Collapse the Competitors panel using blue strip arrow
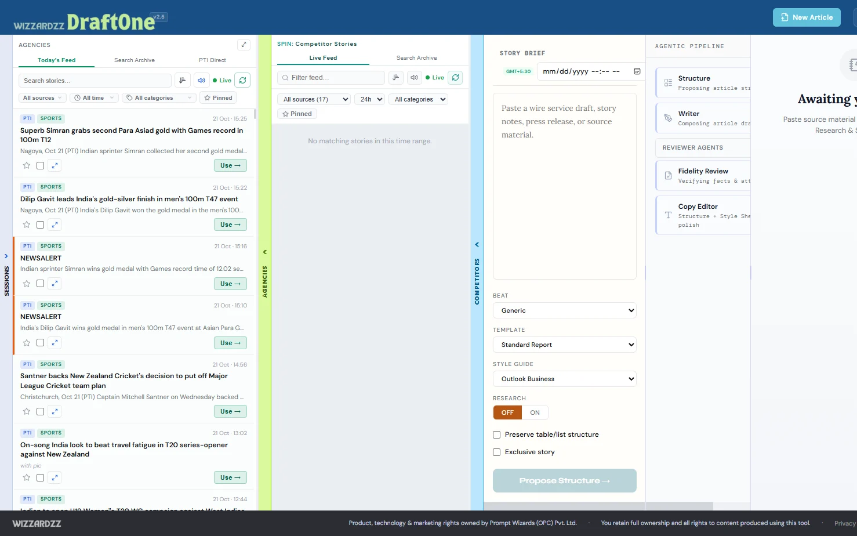 pyautogui.click(x=477, y=245)
